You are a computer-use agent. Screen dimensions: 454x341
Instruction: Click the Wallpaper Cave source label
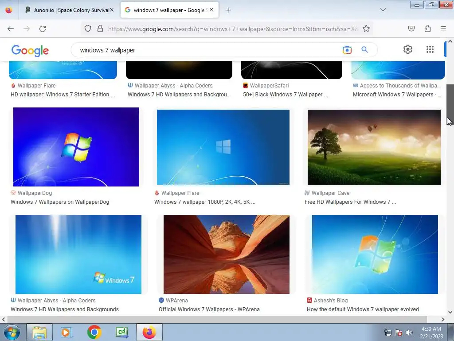[x=330, y=193]
